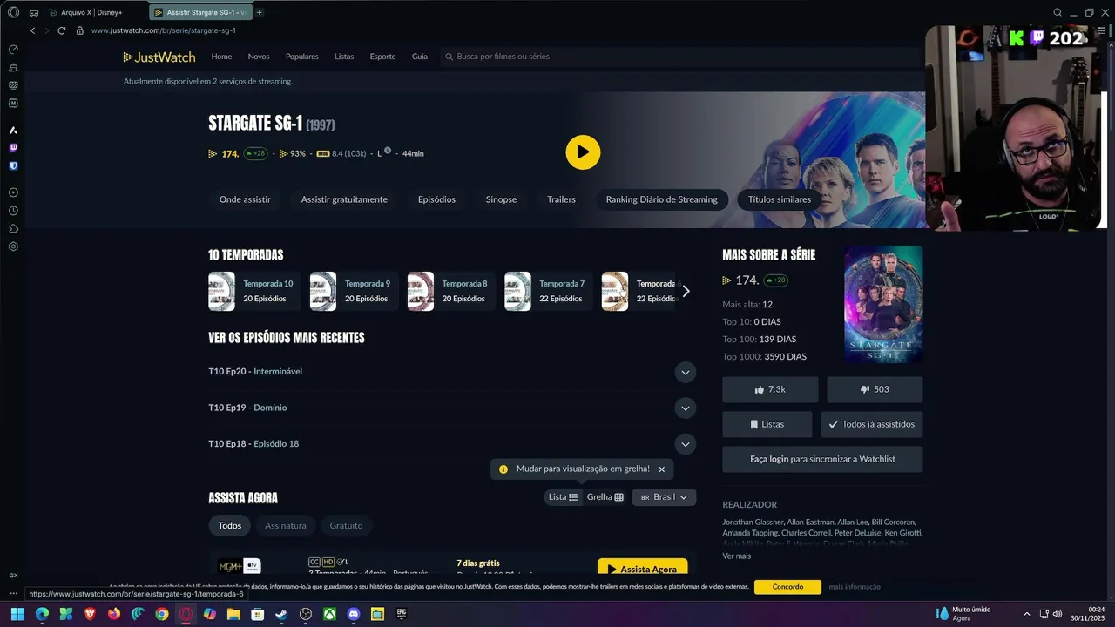This screenshot has width=1115, height=627.
Task: Click the yellow Assista Agora button
Action: pyautogui.click(x=642, y=567)
